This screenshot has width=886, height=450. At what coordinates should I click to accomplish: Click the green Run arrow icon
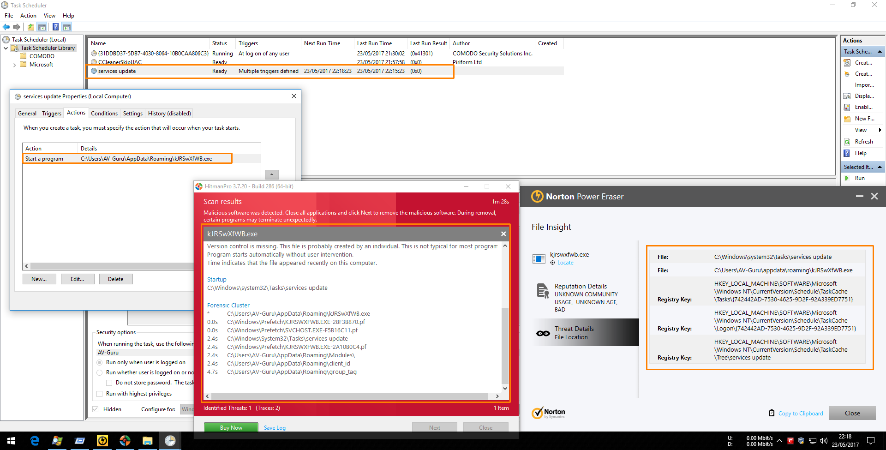click(847, 178)
